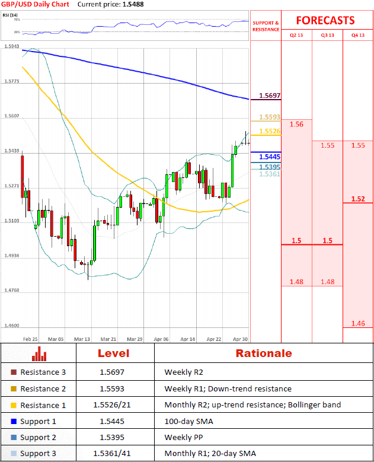374x462 pixels.
Task: Click the 'FORECASTS' heading
Action: 325,20
